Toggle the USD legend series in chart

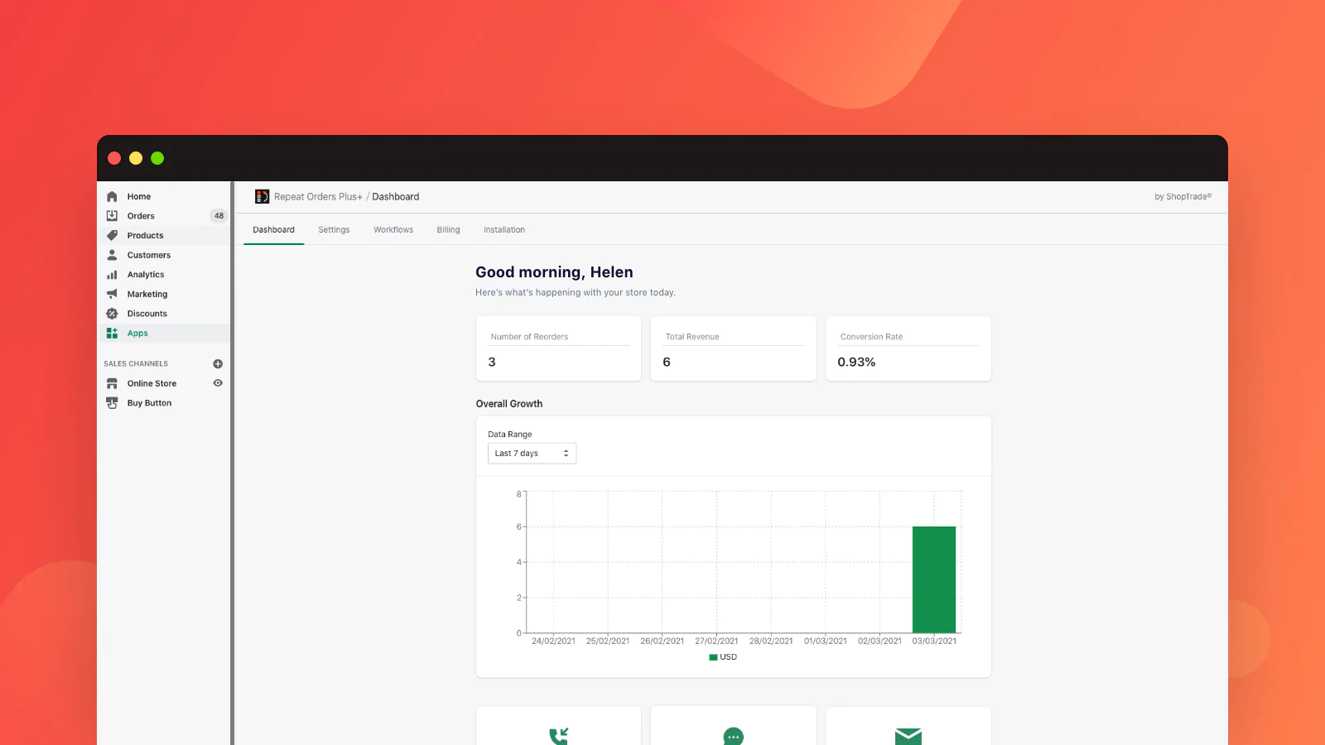tap(723, 657)
